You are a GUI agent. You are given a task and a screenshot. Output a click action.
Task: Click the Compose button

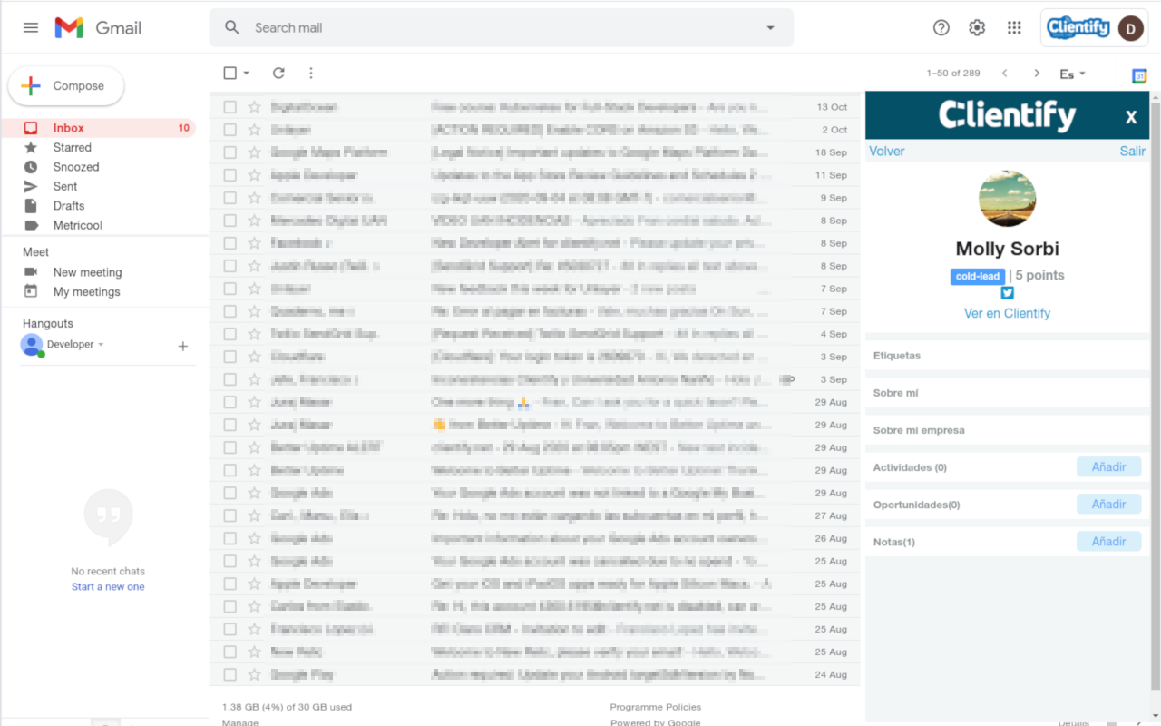coord(66,86)
